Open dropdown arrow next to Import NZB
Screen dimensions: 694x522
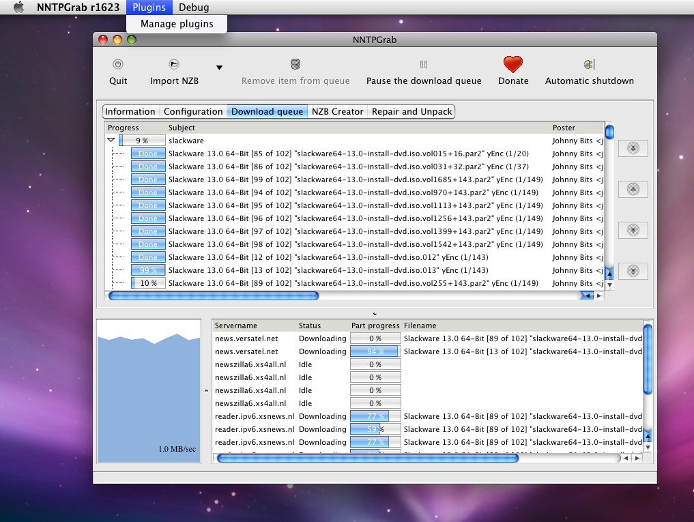pyautogui.click(x=220, y=68)
